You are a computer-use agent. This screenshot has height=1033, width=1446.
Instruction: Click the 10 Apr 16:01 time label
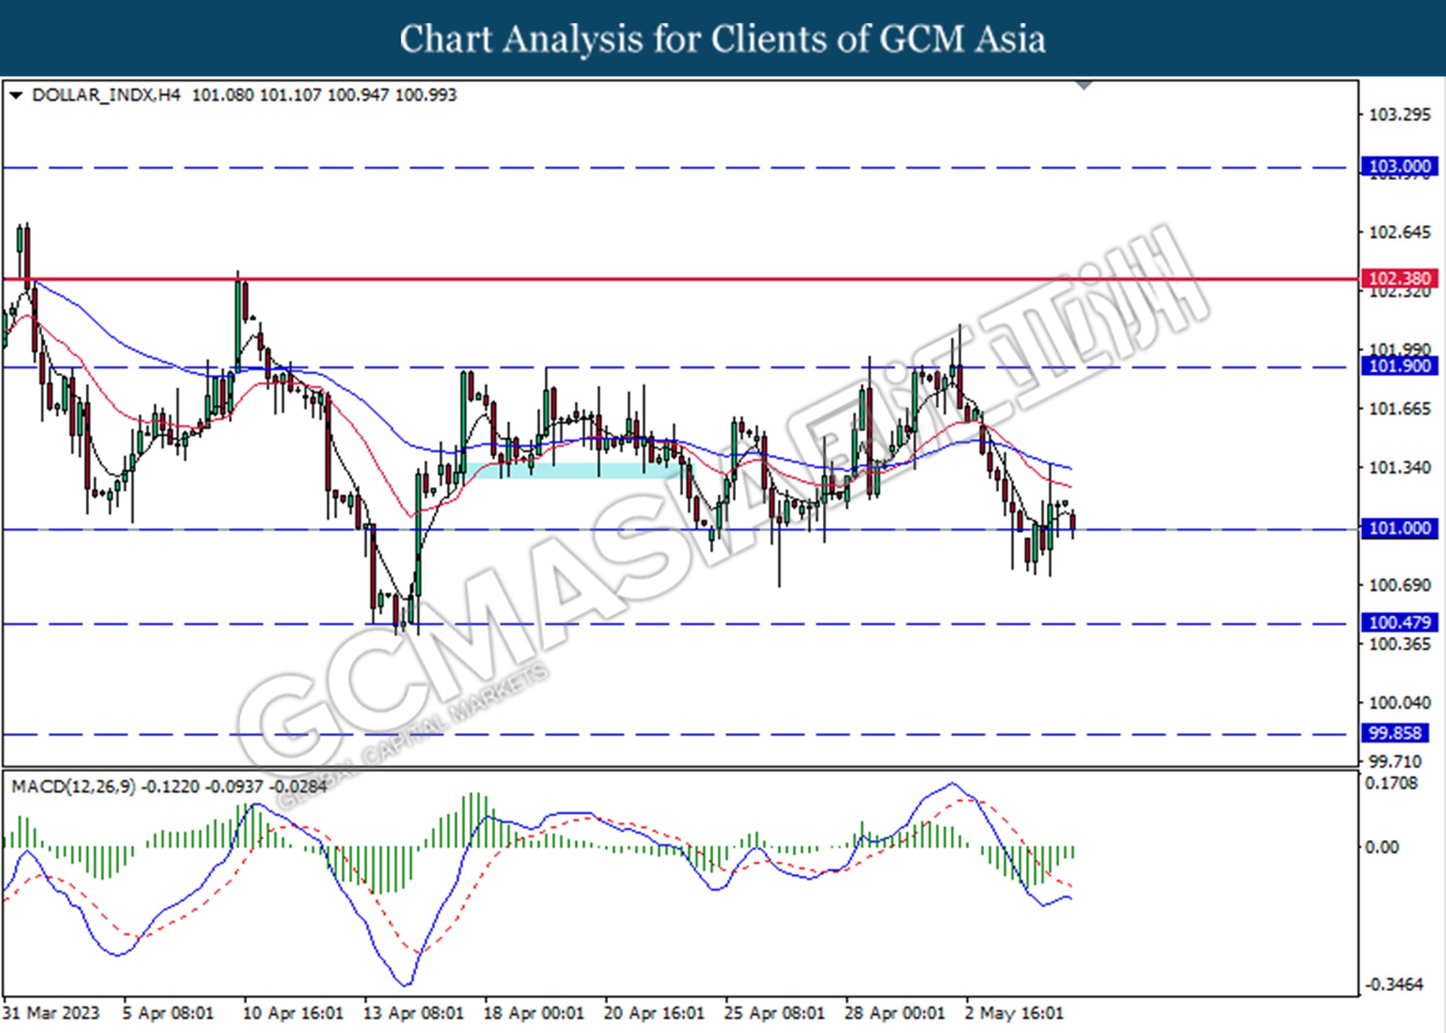pyautogui.click(x=293, y=1013)
